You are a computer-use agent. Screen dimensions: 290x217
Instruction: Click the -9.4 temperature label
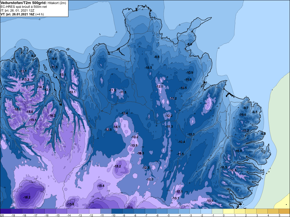click(x=54, y=59)
